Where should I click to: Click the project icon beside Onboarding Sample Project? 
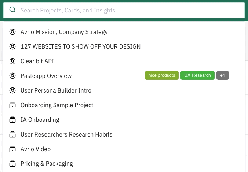point(12,105)
